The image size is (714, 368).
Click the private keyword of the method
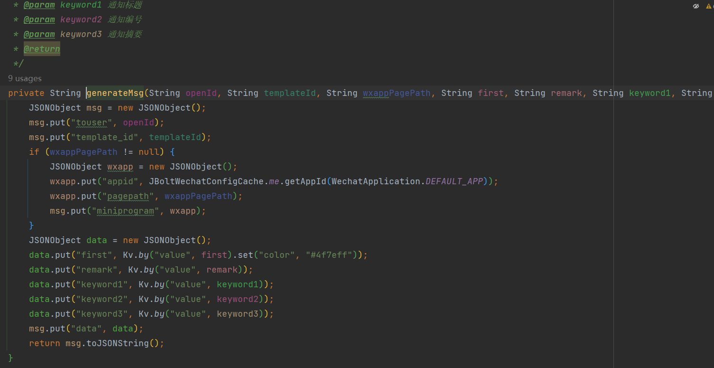(x=26, y=93)
